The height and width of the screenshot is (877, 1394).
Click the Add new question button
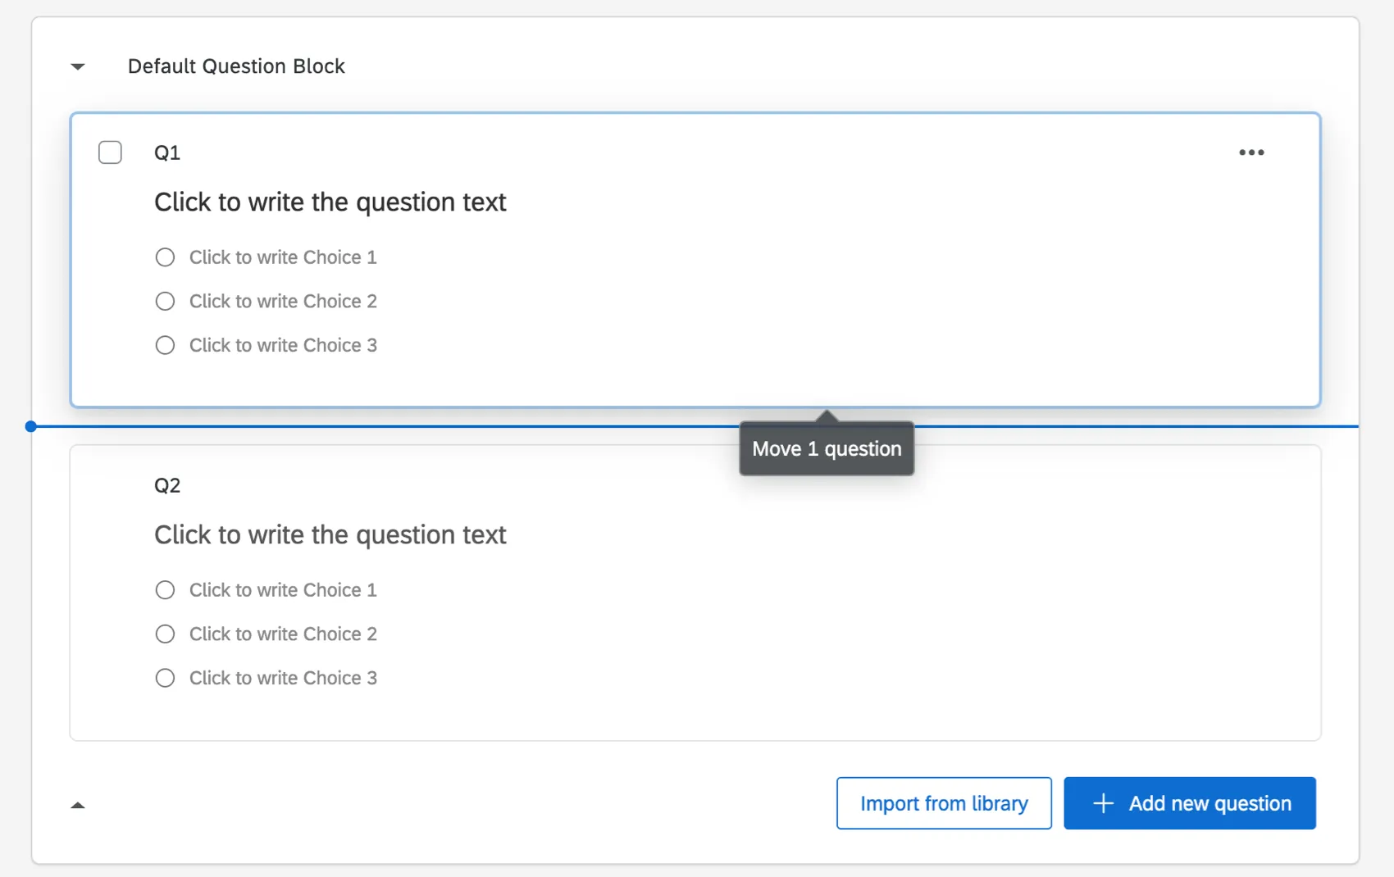[x=1189, y=803]
